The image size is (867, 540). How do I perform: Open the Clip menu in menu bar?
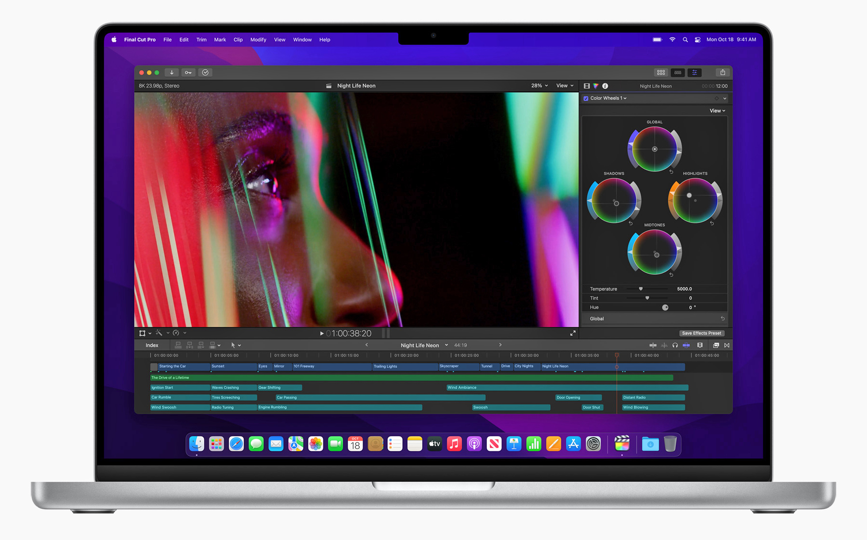click(x=238, y=40)
